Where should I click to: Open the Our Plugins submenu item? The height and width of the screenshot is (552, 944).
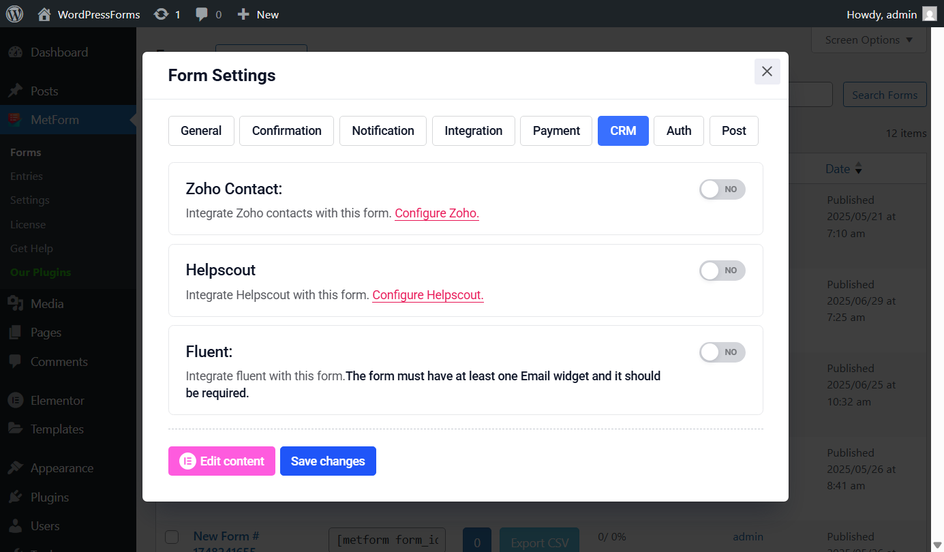[41, 273]
